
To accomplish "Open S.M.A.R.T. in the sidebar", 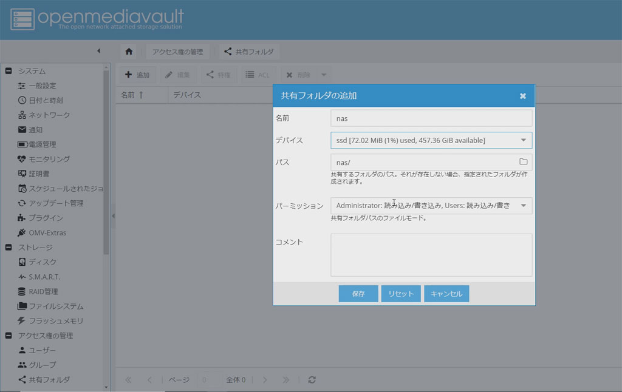I will 44,277.
